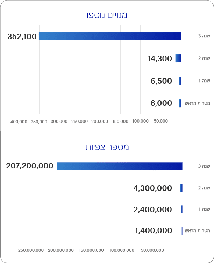Click the 1,400,000 value label
This screenshot has height=263, width=214.
click(x=153, y=230)
